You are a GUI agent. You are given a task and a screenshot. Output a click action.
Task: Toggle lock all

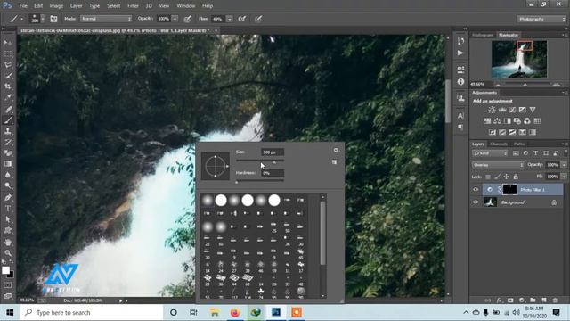pos(516,177)
